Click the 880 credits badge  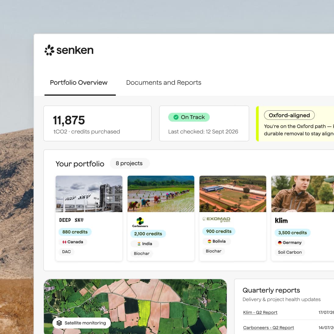point(75,232)
